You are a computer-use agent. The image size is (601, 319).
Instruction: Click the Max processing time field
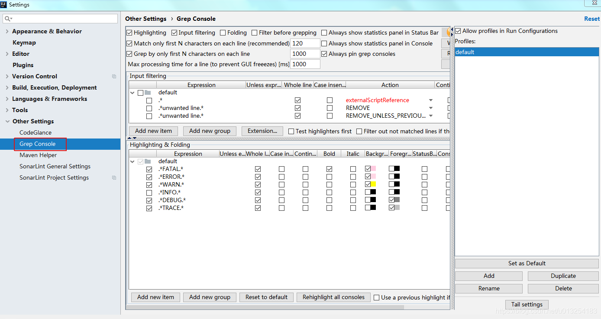point(305,64)
